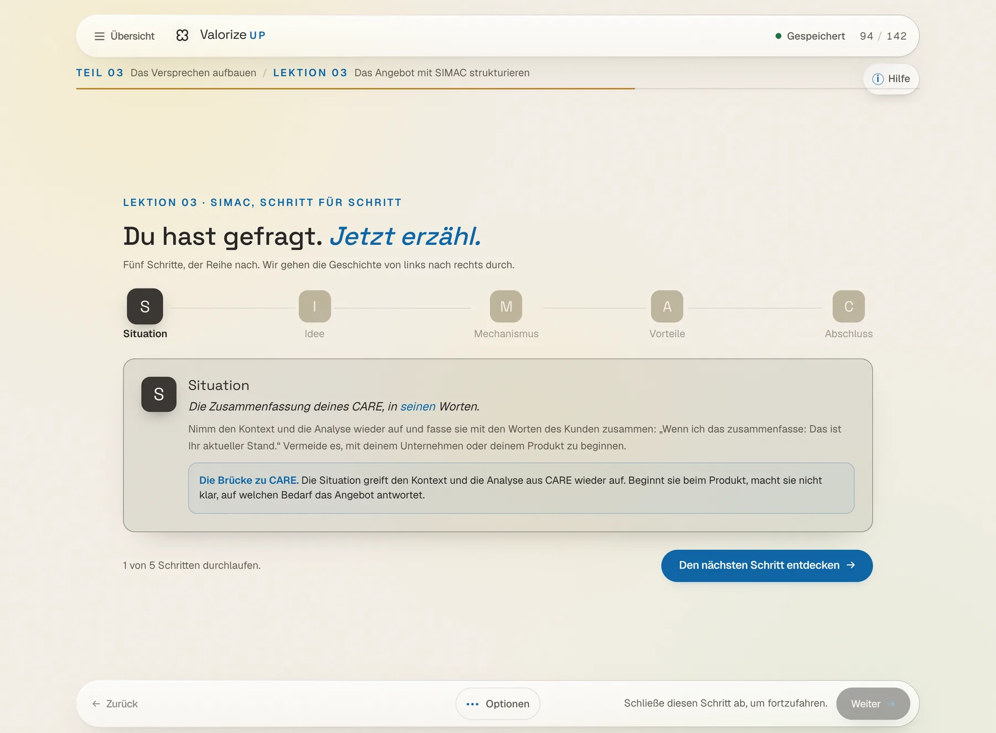Screen dimensions: 996x733
Task: Click the TEIL 03 breadcrumb
Action: click(100, 73)
